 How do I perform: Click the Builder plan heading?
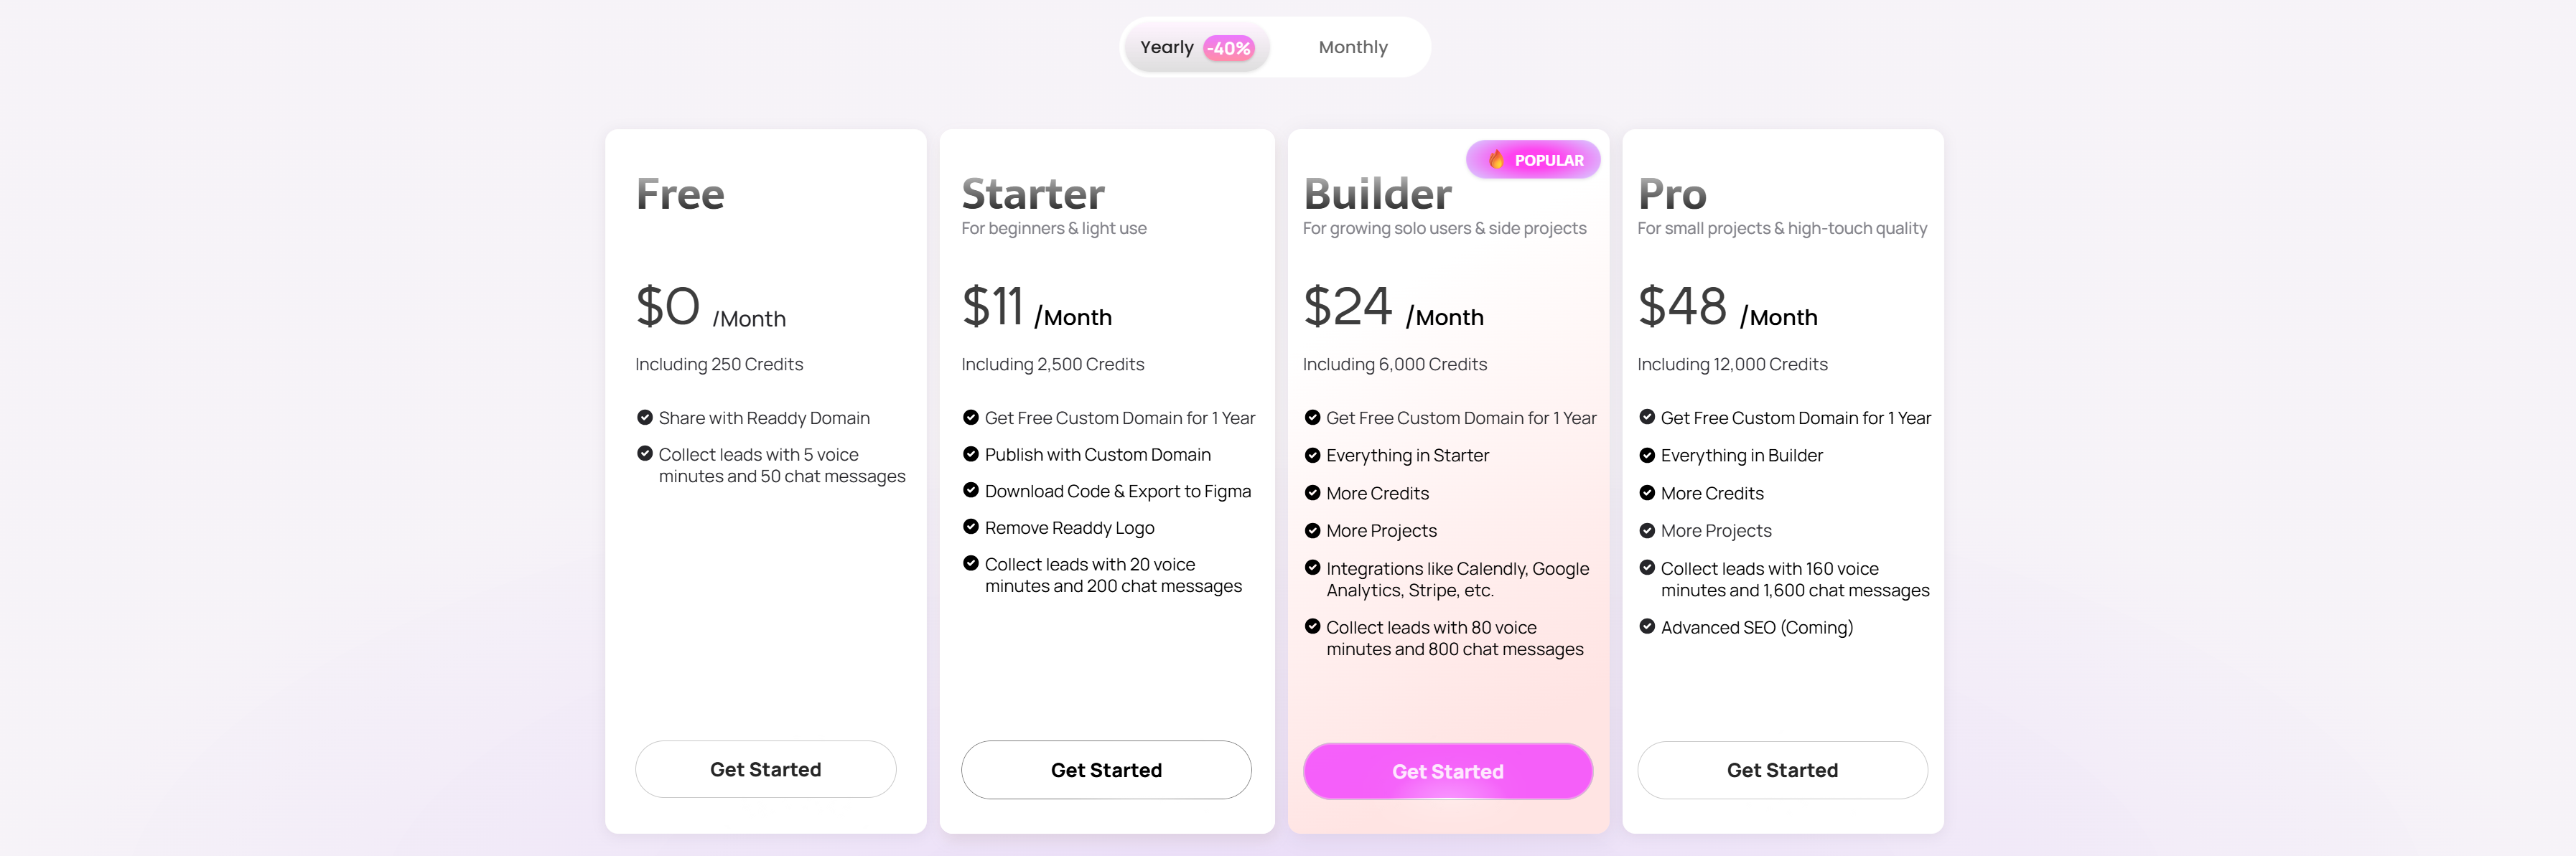point(1377,194)
